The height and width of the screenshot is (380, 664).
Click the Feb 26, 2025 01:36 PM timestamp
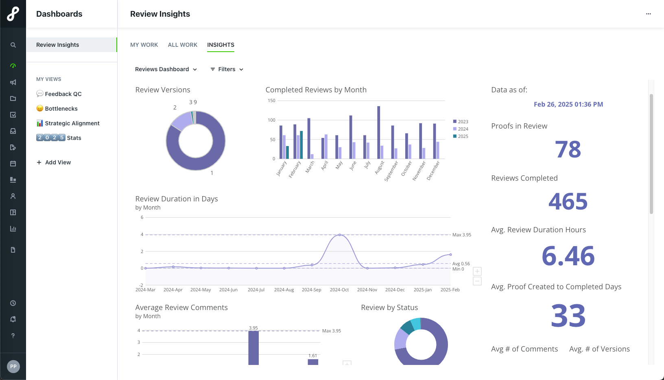click(x=568, y=105)
